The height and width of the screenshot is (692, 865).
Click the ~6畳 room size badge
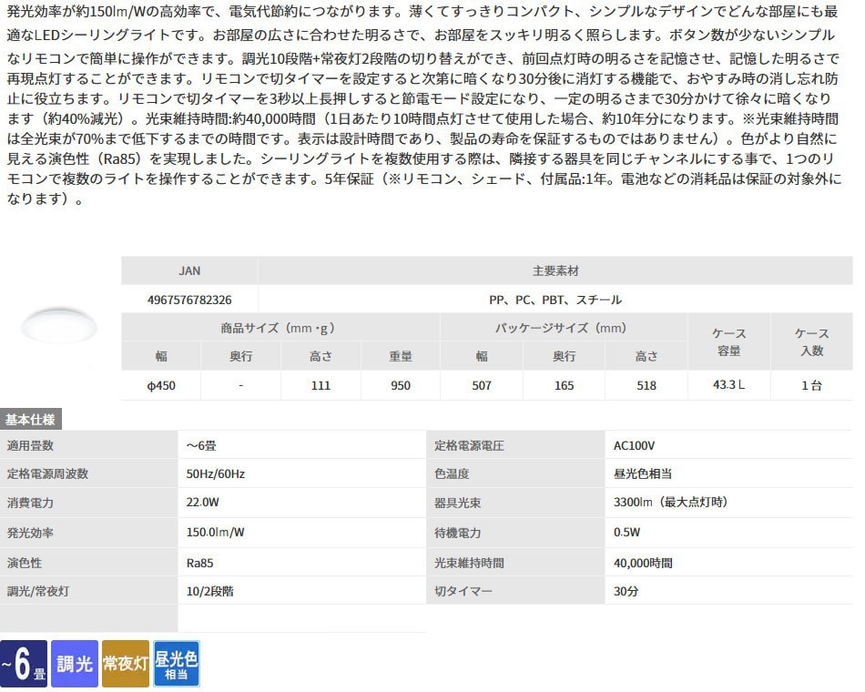pos(24,664)
